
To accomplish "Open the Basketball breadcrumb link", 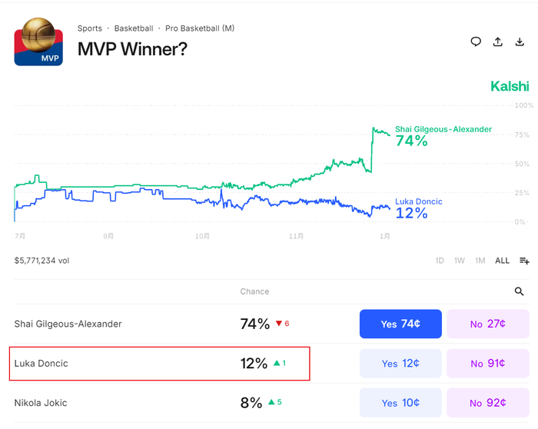I will 134,28.
